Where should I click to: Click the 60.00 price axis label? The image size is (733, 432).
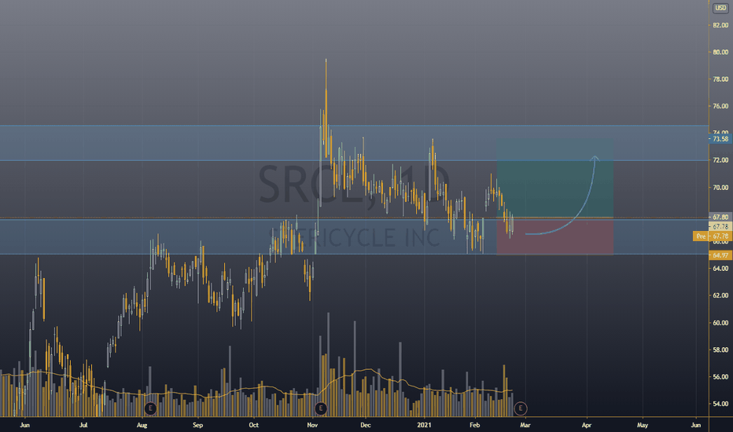(x=720, y=323)
